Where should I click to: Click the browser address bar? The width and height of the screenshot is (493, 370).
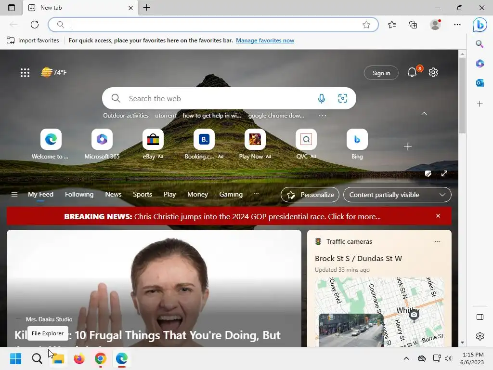click(x=213, y=25)
